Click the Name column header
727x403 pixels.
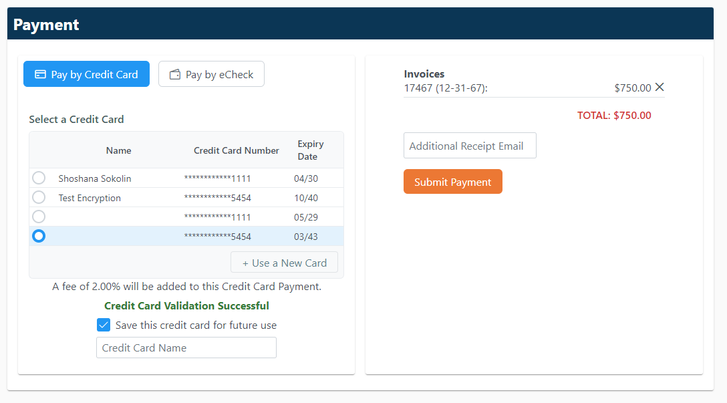tap(118, 150)
